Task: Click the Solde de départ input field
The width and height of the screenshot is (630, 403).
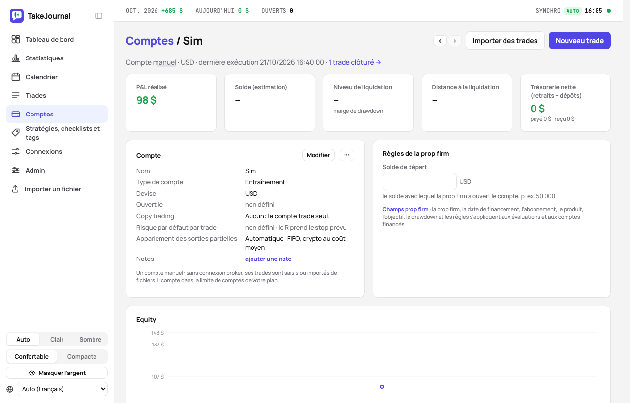Action: coord(420,181)
